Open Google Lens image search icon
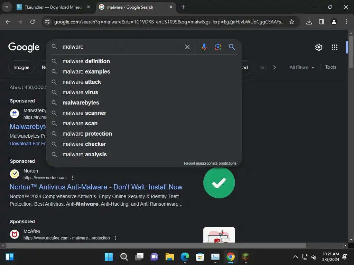Viewport: 354px width, 265px height. tap(218, 47)
